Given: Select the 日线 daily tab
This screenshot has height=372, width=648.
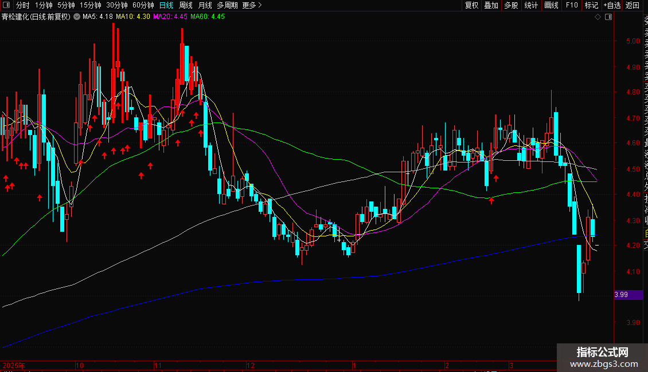Looking at the screenshot, I should pyautogui.click(x=166, y=5).
